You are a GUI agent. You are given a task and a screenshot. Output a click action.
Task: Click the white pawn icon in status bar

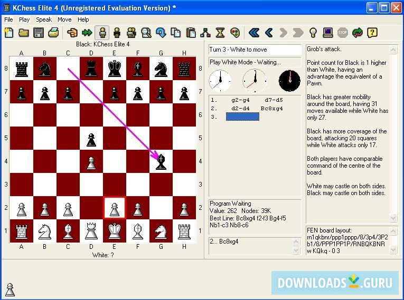coord(10,289)
